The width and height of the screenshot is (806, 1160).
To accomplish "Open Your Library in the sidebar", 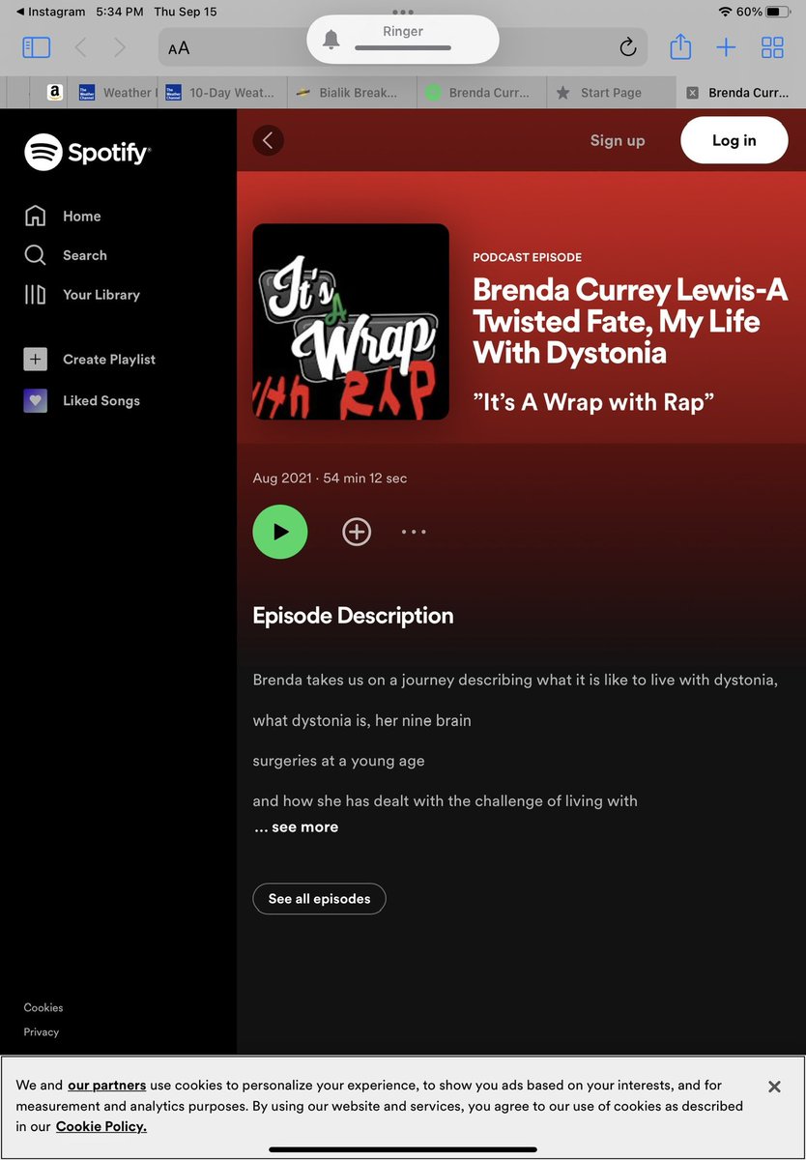I will coord(82,295).
